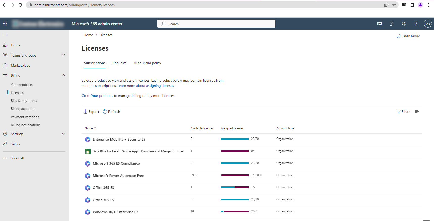Click the Search input field

point(216,24)
